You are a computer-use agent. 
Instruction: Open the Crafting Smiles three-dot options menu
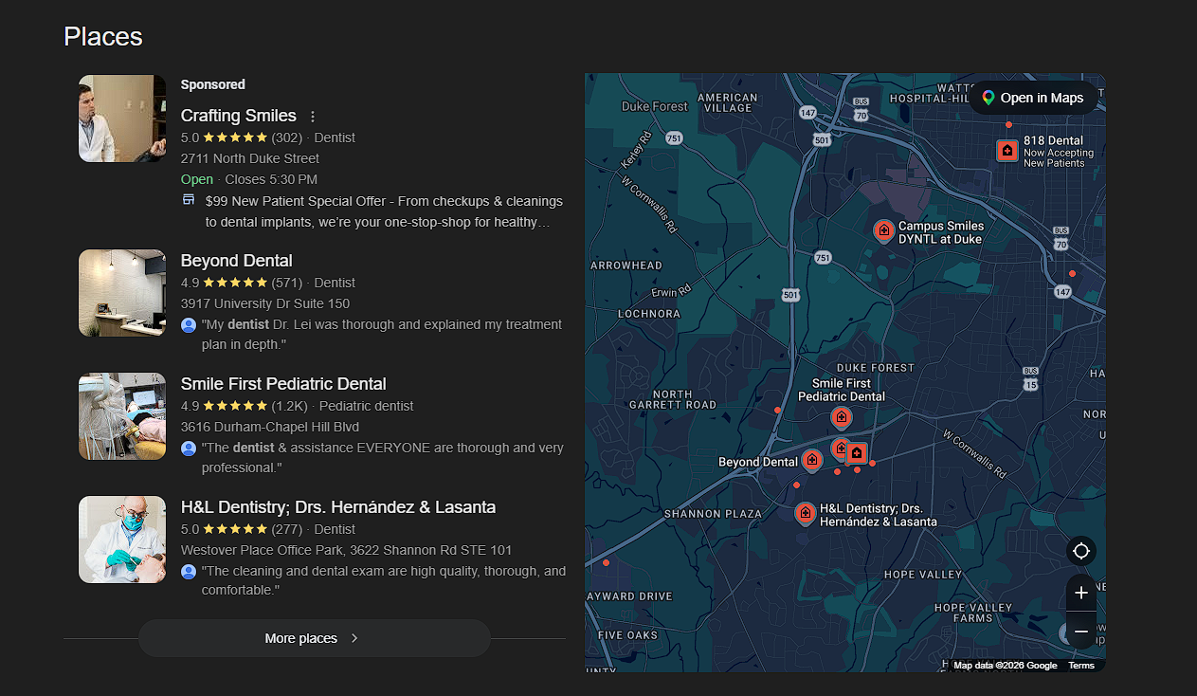click(x=313, y=117)
